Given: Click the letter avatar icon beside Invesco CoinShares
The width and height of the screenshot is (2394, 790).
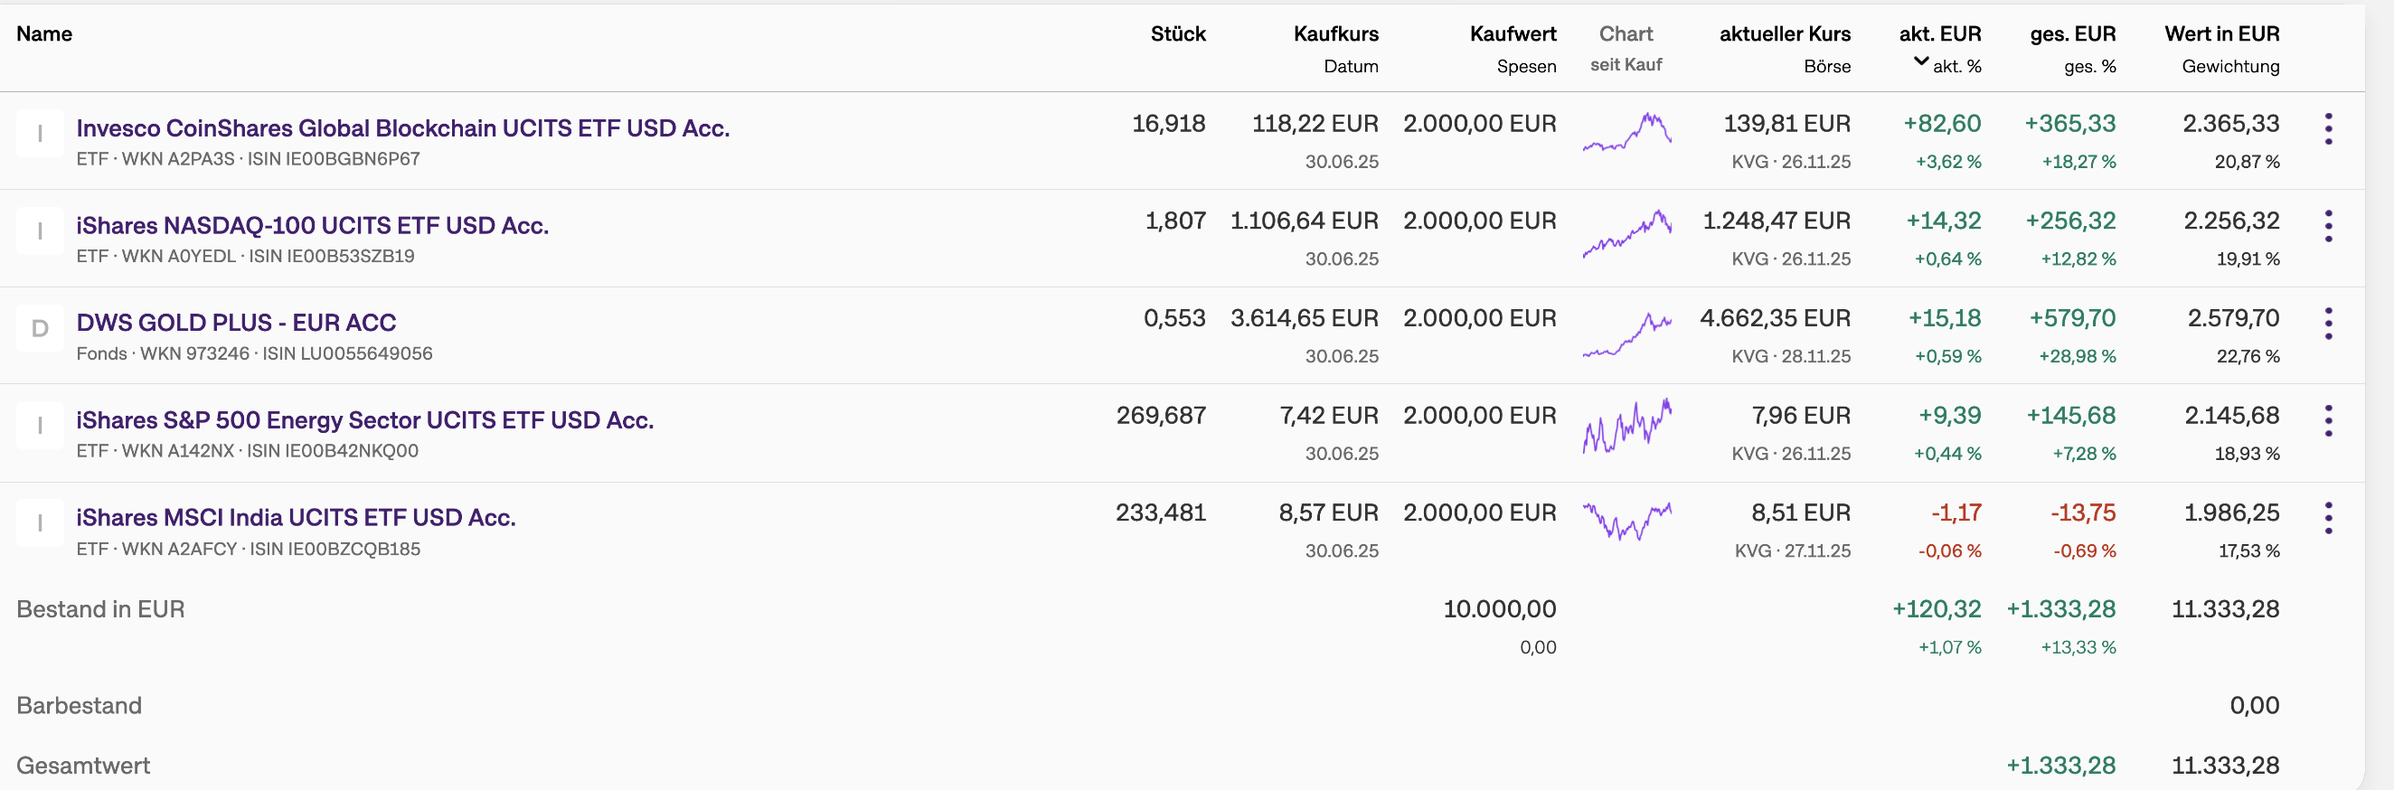Looking at the screenshot, I should click(x=40, y=134).
